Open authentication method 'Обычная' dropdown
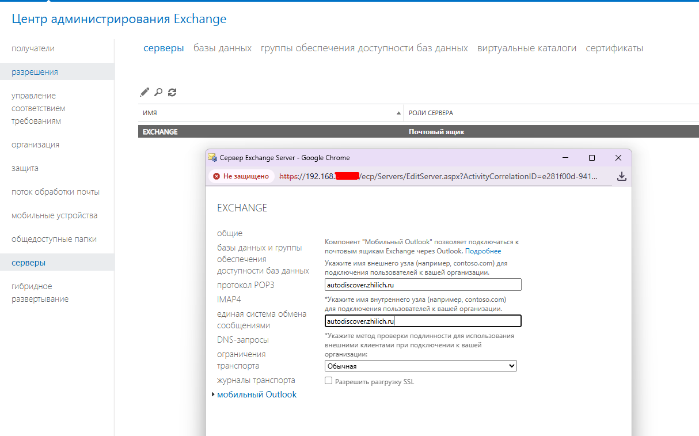Image resolution: width=699 pixels, height=436 pixels. click(420, 366)
